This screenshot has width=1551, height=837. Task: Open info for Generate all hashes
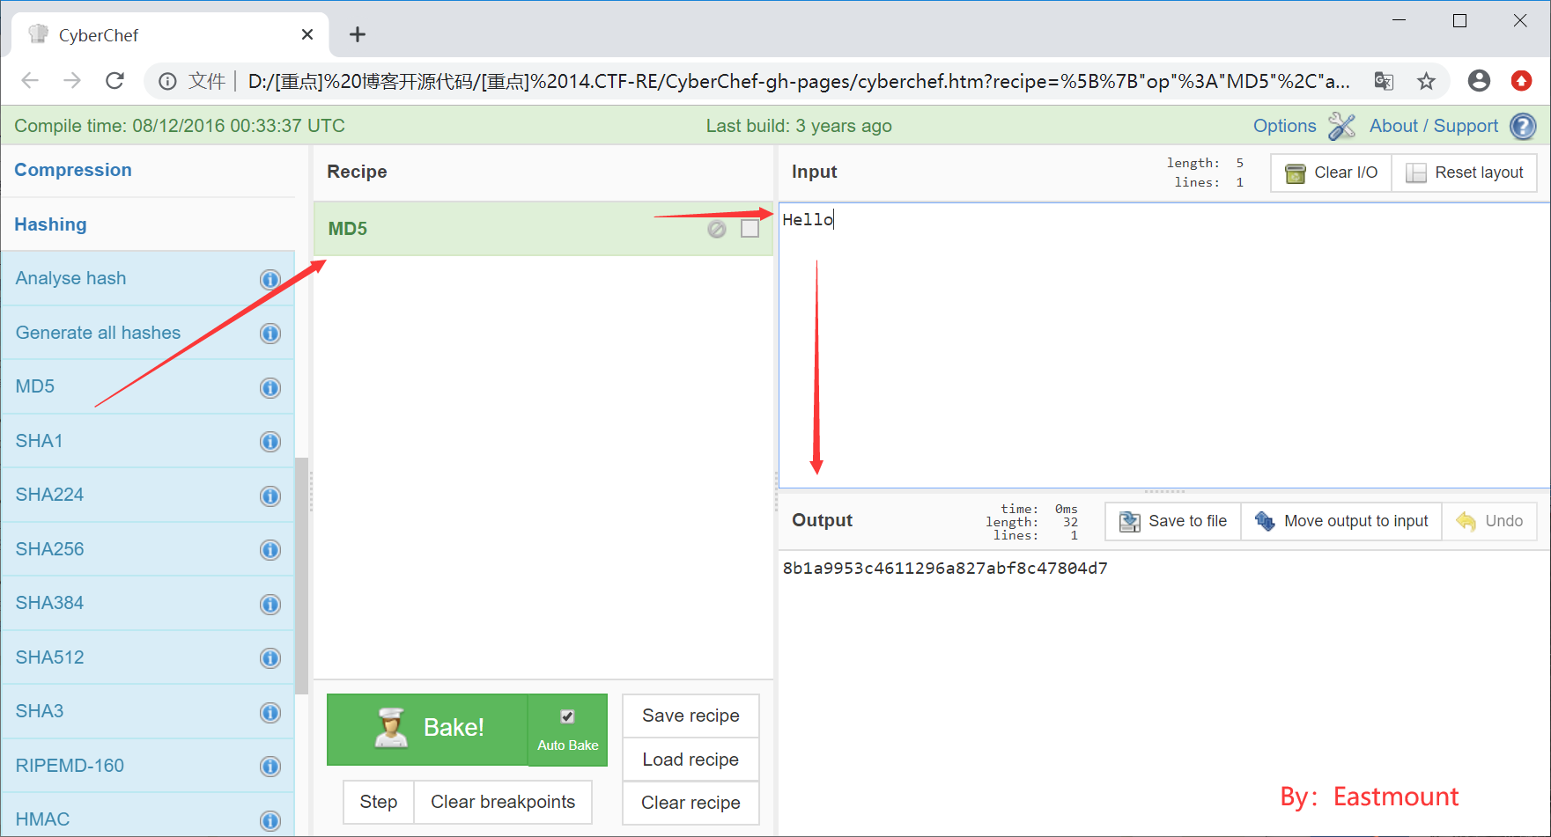point(270,334)
